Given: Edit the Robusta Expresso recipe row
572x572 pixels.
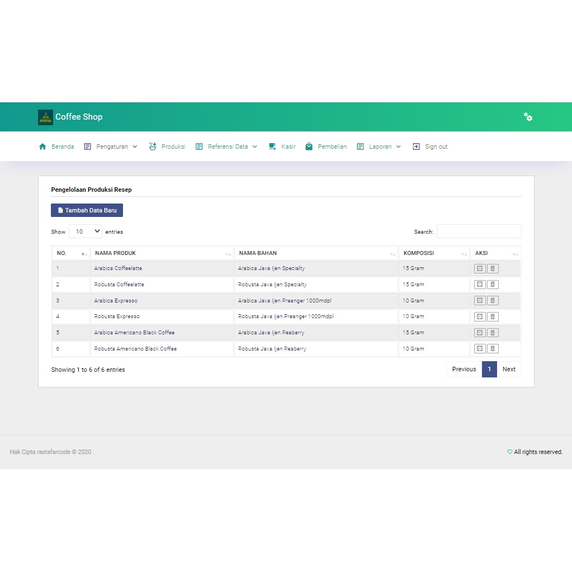Looking at the screenshot, I should pos(480,316).
